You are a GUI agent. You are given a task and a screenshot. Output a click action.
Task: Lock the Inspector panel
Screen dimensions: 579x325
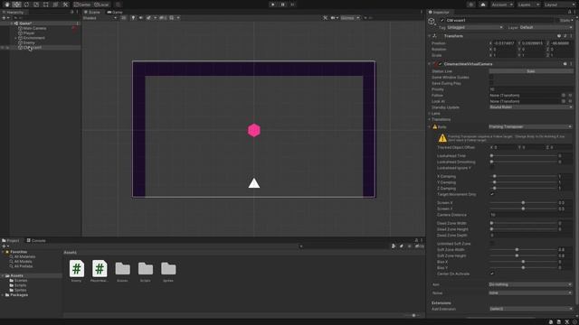(x=569, y=12)
